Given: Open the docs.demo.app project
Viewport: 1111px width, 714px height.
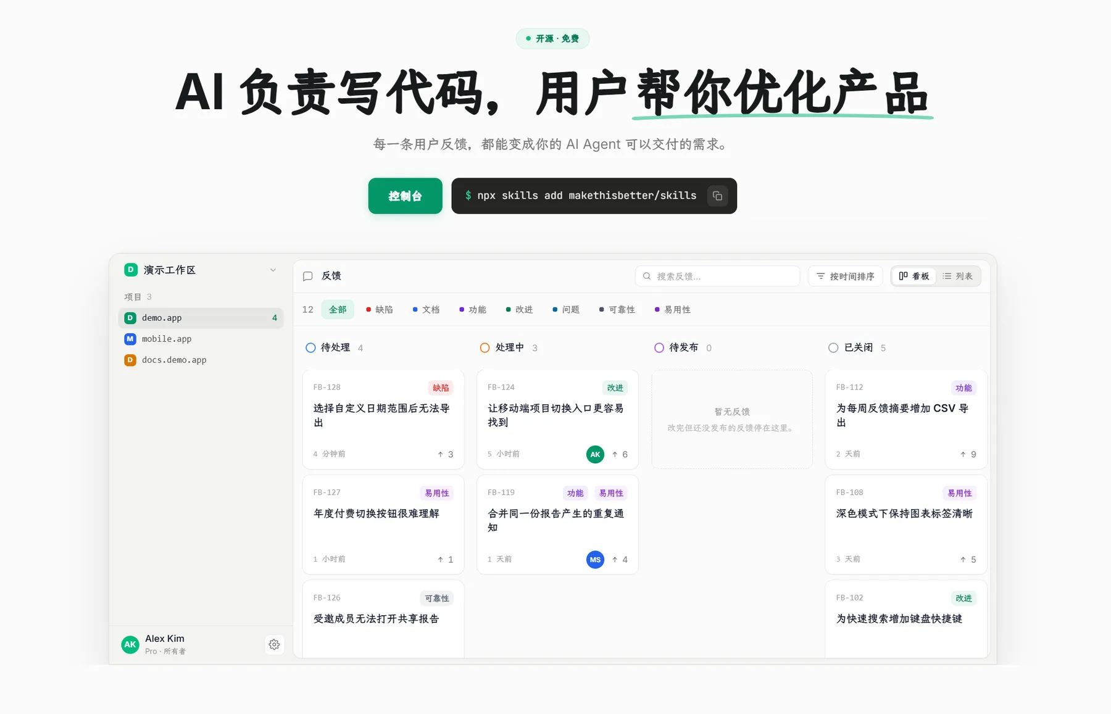Looking at the screenshot, I should 201,360.
